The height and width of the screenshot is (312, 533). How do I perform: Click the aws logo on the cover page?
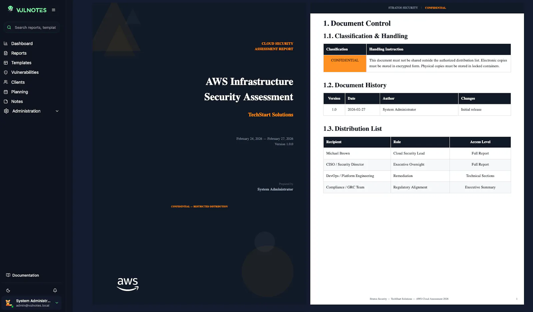click(128, 284)
